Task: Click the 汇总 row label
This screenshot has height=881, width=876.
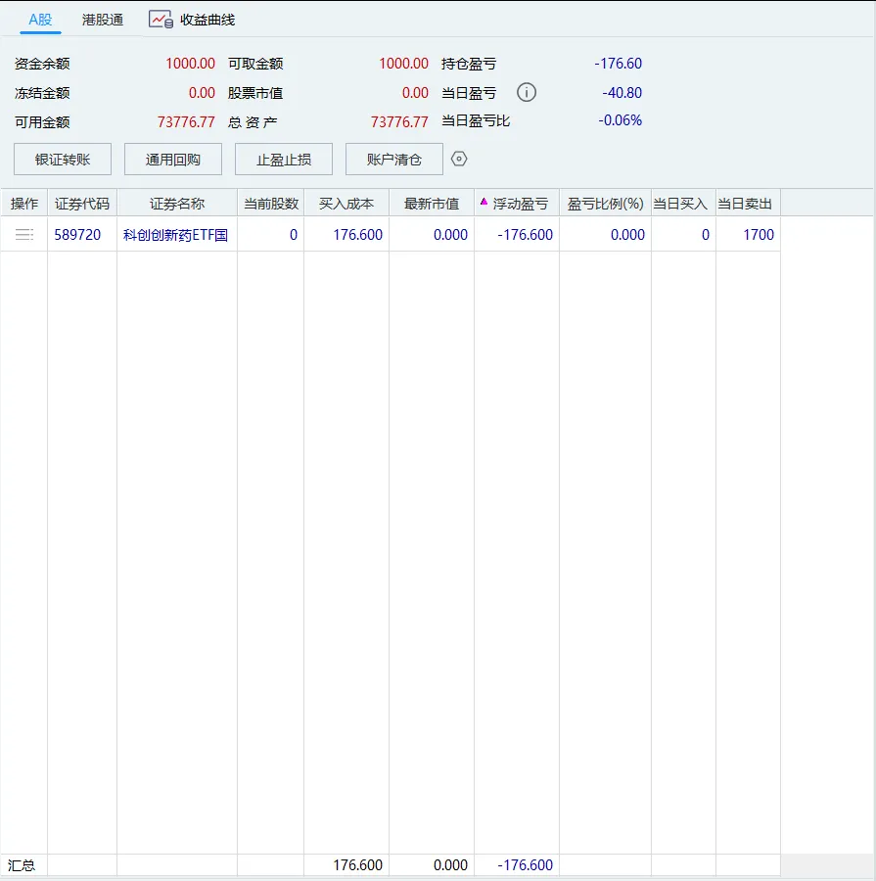Action: pos(22,865)
